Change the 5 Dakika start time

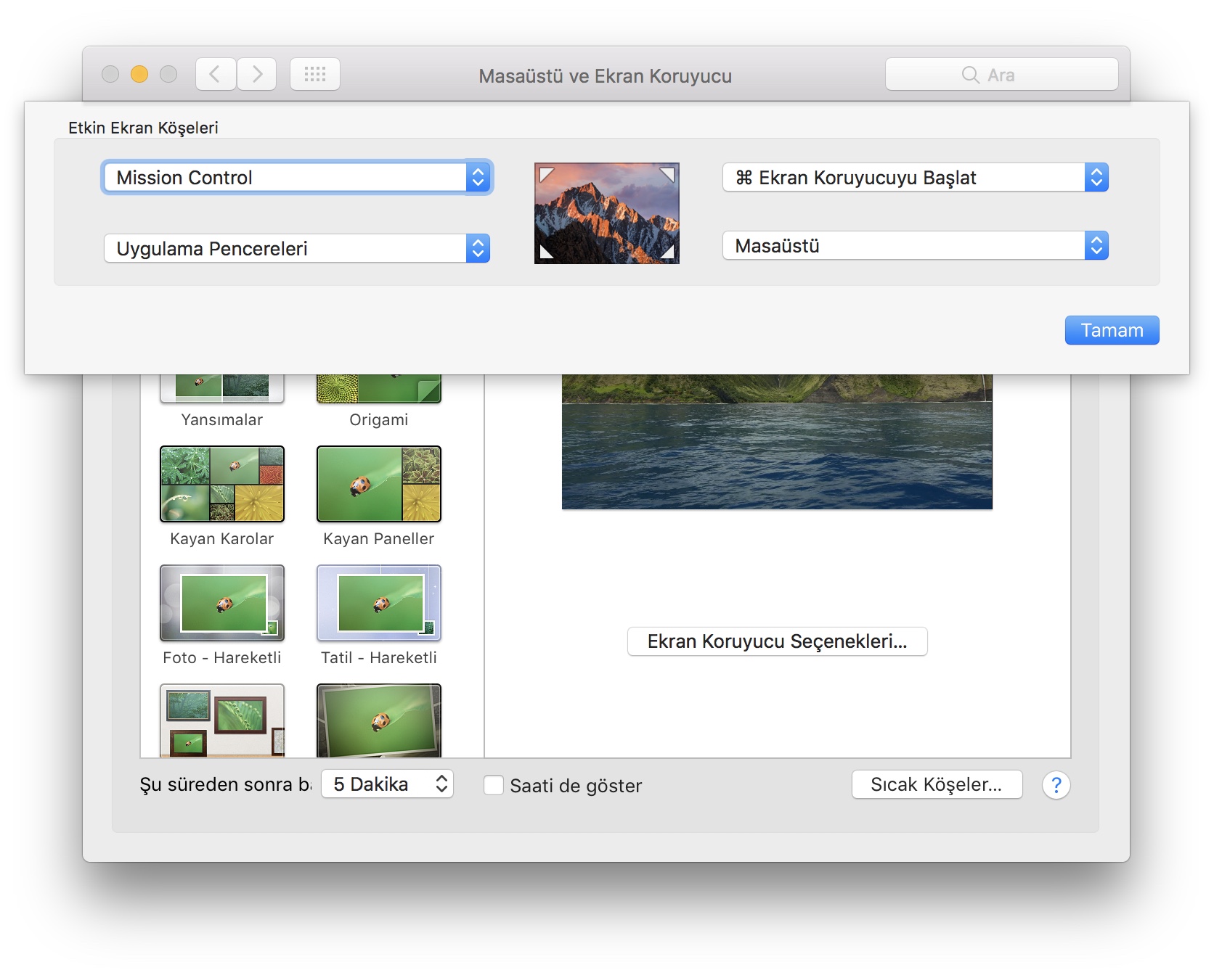tap(387, 784)
